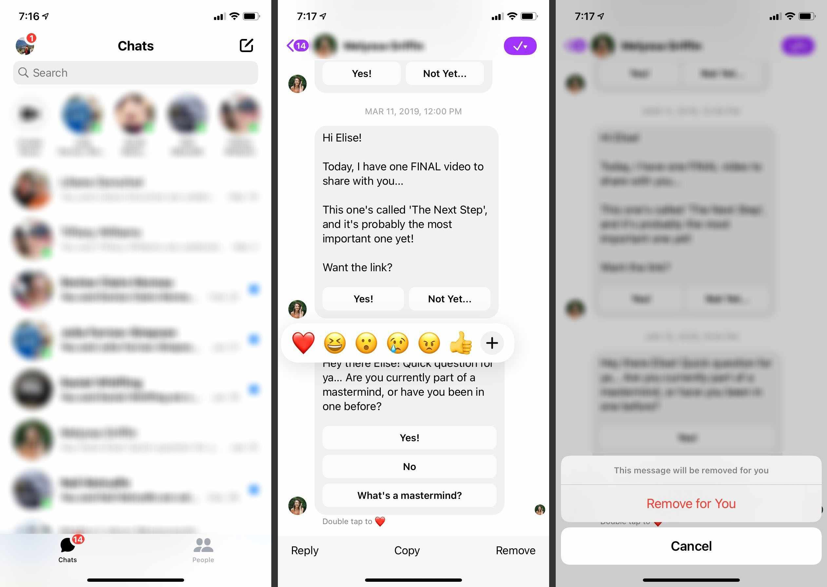
Task: Tap No button on mastermind question
Action: pos(409,466)
